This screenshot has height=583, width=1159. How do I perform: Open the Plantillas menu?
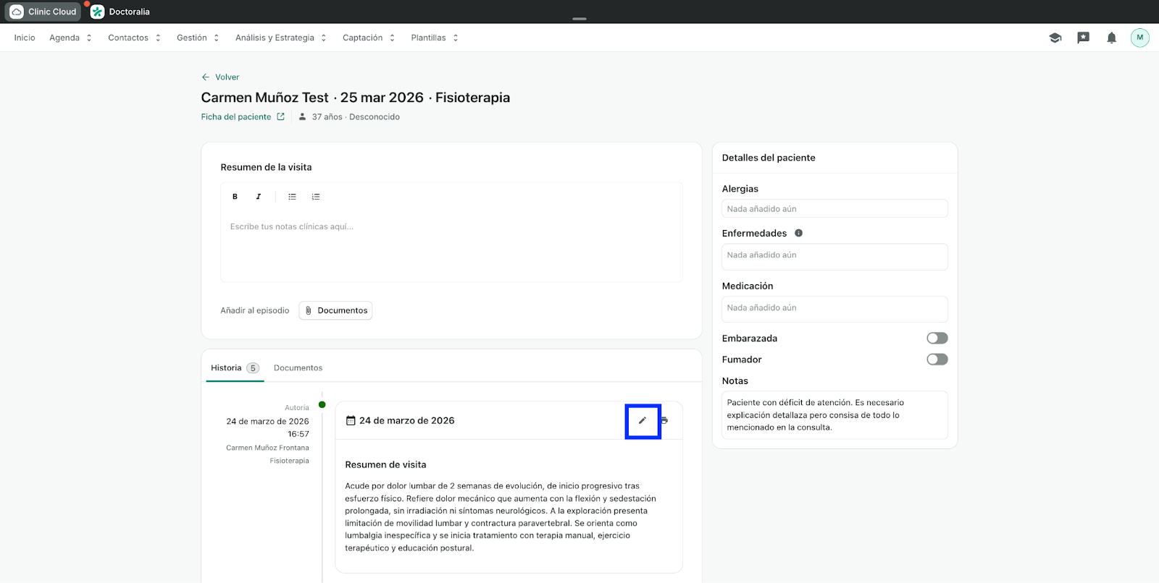tap(428, 38)
